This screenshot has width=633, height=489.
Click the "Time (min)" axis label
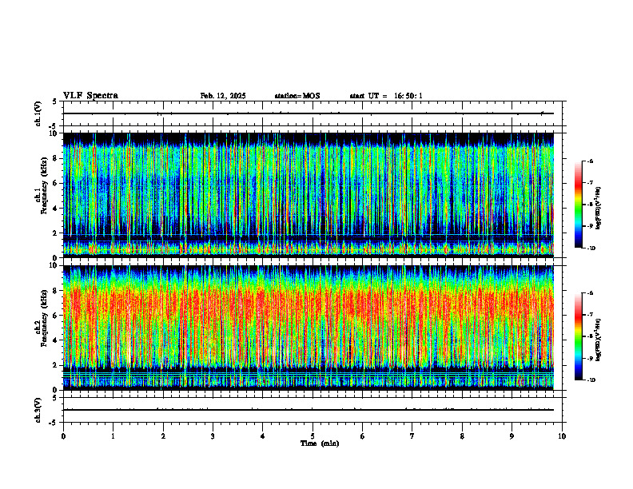pyautogui.click(x=320, y=443)
